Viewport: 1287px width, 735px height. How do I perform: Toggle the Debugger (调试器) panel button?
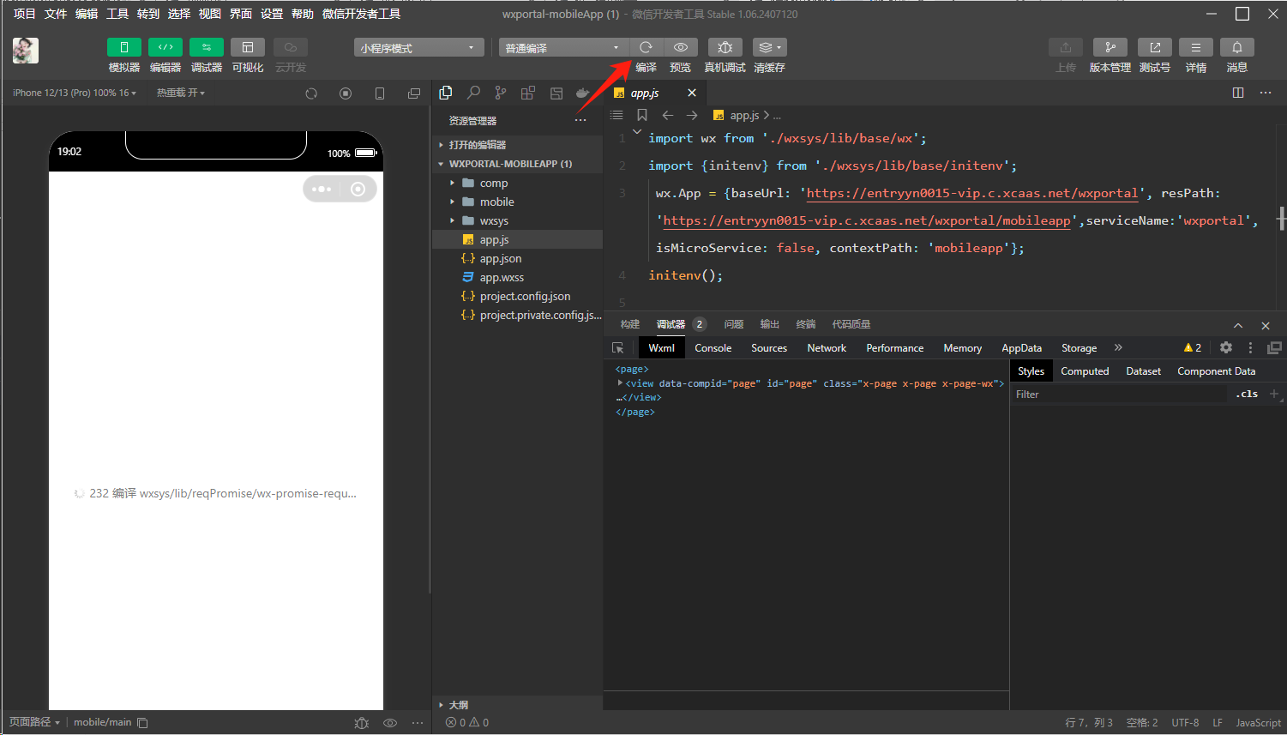coord(207,47)
